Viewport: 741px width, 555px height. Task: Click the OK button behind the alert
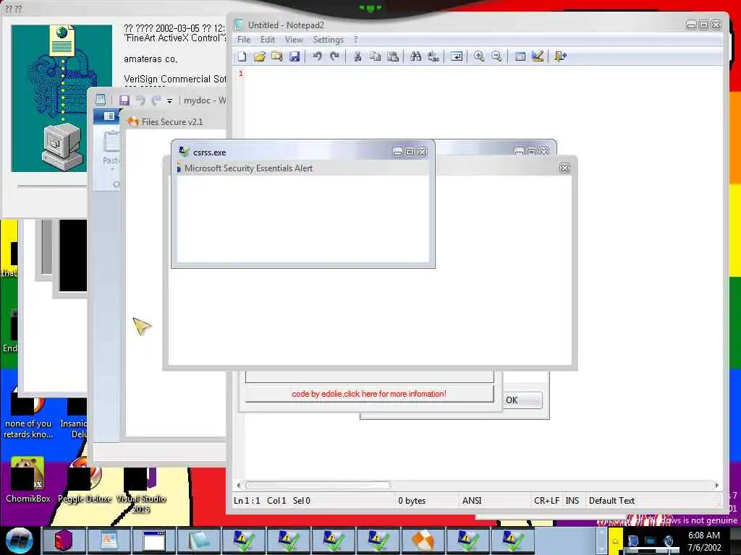point(522,400)
